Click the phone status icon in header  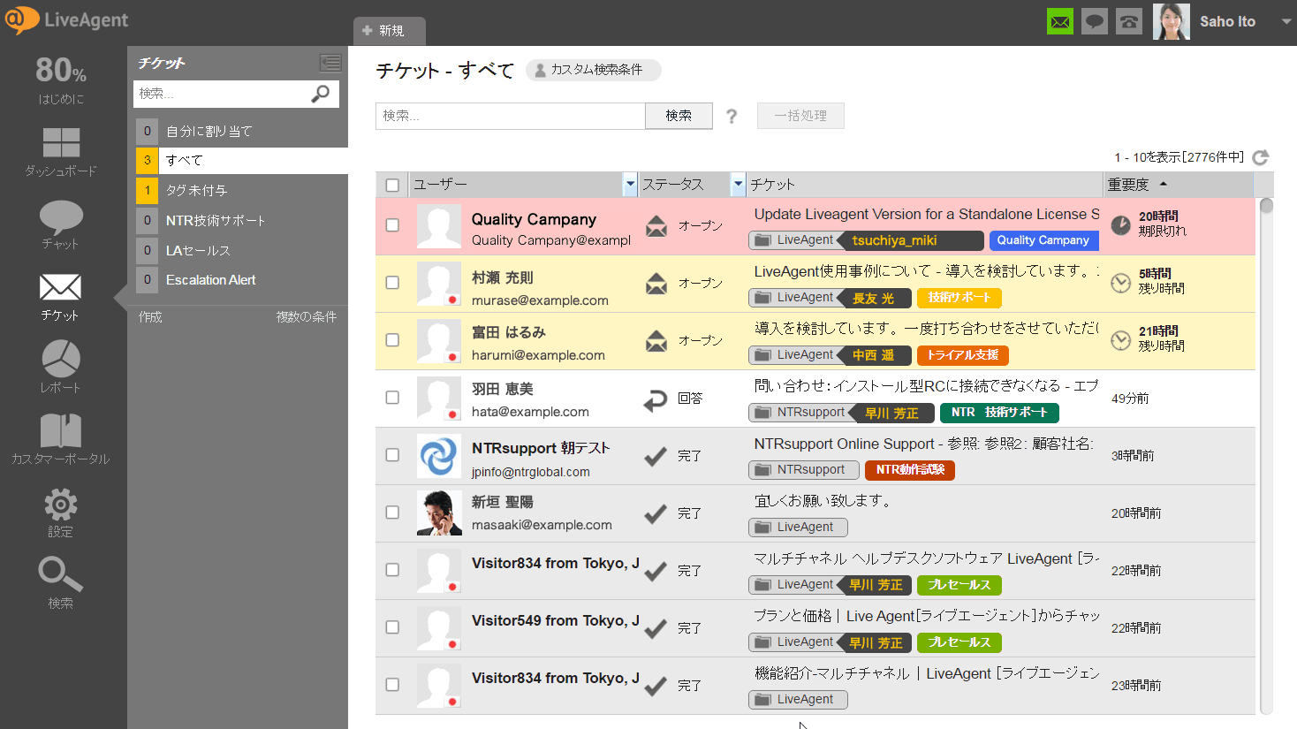pos(1129,21)
